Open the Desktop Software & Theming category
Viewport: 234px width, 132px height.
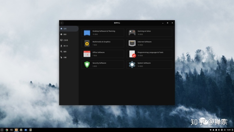click(x=103, y=33)
